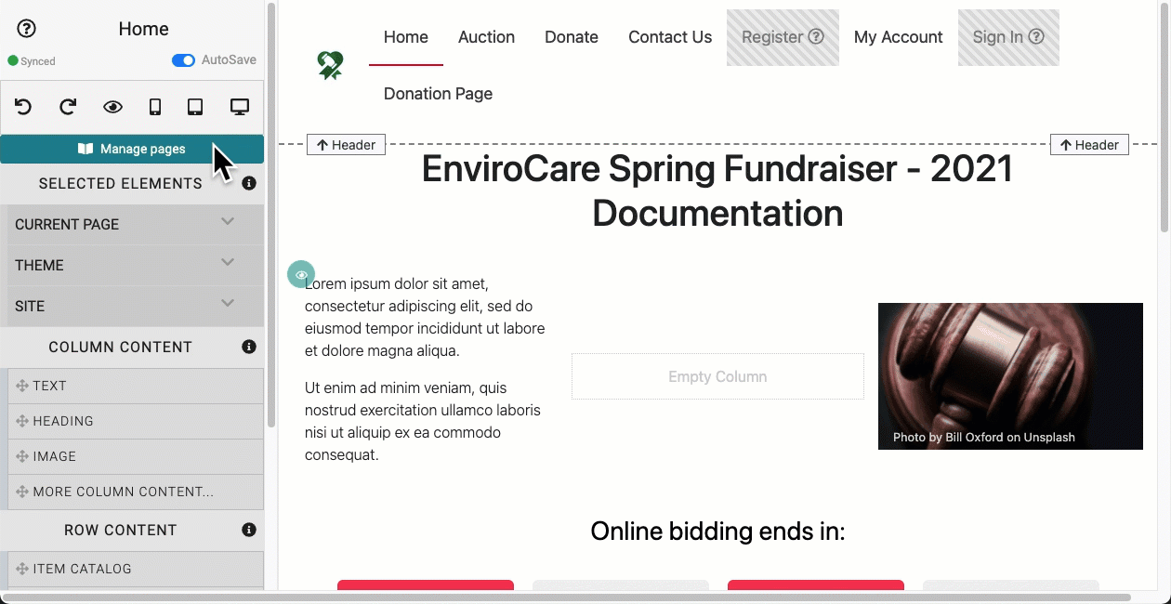Click the undo arrow icon
This screenshot has width=1171, height=604.
click(x=23, y=107)
